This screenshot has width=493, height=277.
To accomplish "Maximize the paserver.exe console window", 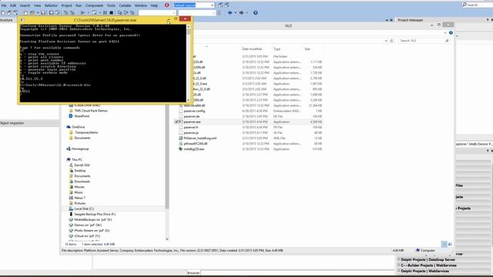I will tap(176, 19).
